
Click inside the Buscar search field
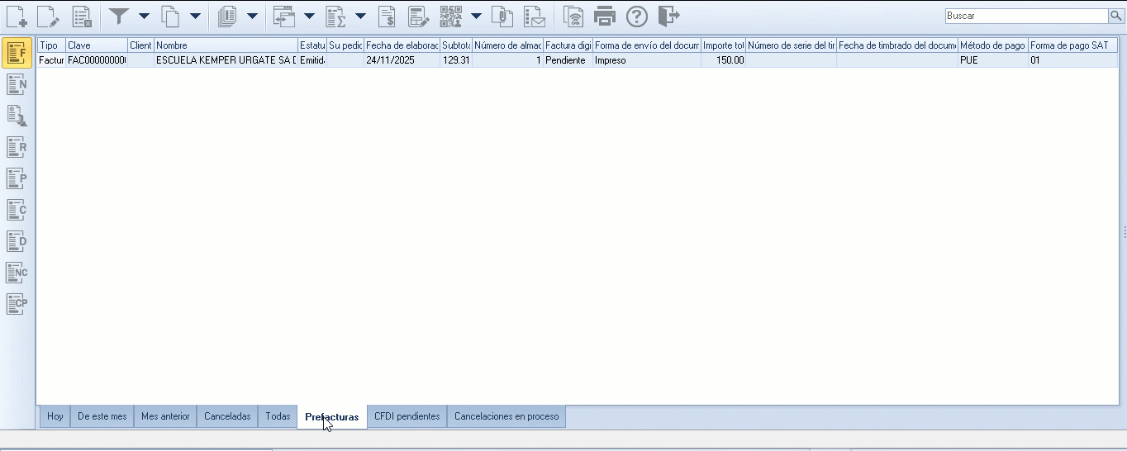[x=1025, y=17]
